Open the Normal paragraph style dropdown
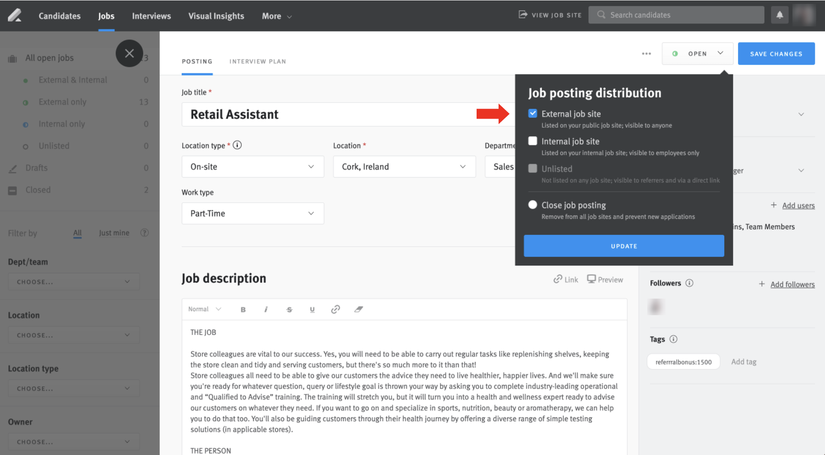This screenshot has height=455, width=825. tap(204, 309)
